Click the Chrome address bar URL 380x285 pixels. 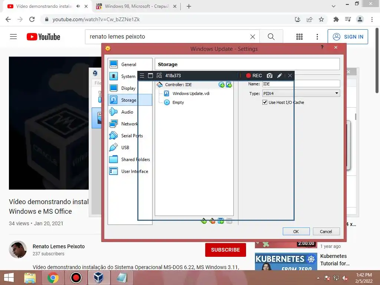pyautogui.click(x=96, y=19)
